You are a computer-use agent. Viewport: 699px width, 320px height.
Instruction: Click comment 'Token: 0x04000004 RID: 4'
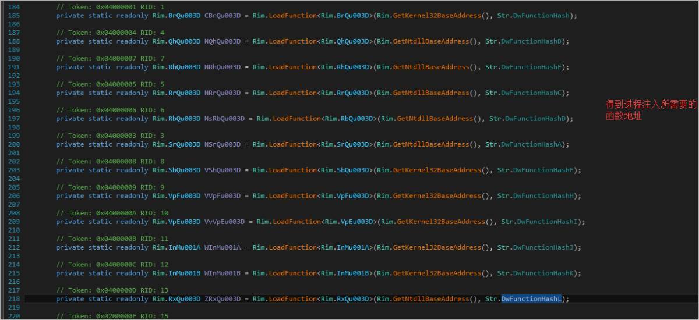pos(110,33)
